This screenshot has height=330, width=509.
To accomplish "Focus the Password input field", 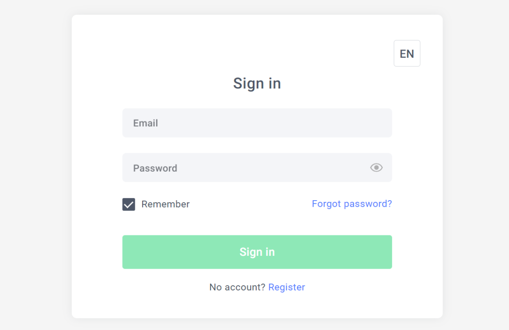I will coord(244,168).
